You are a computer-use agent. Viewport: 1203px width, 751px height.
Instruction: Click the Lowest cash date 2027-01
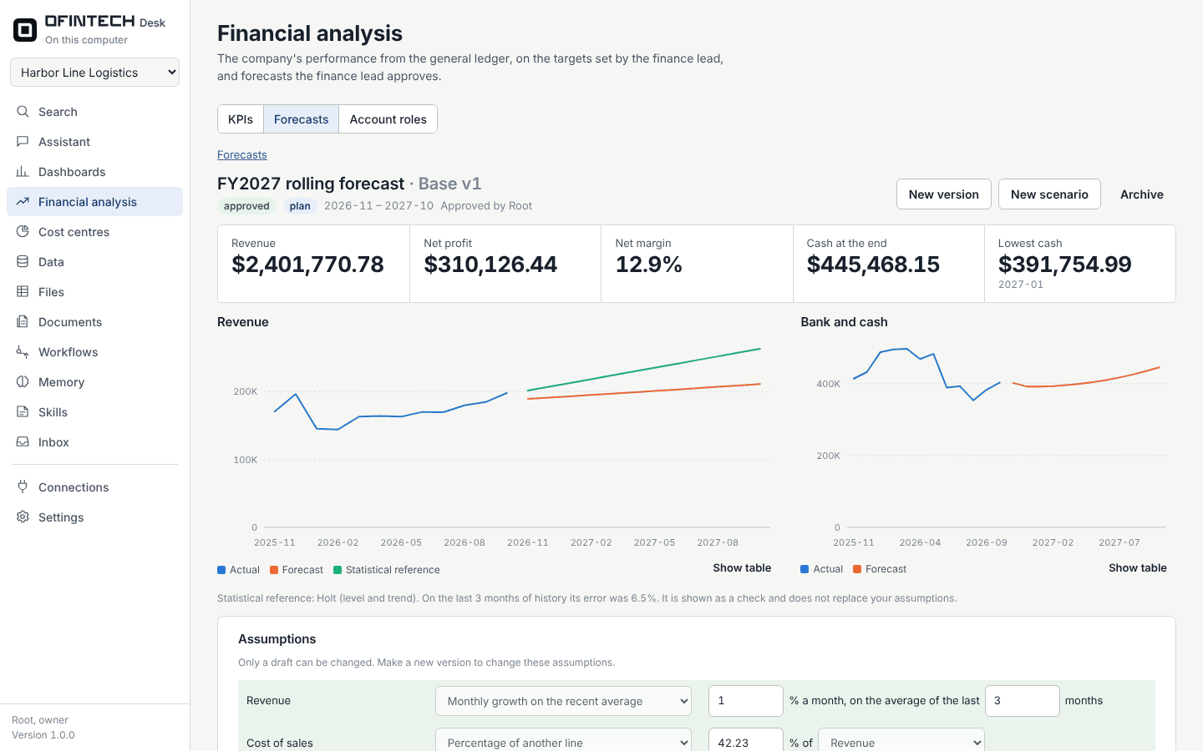(x=1021, y=285)
